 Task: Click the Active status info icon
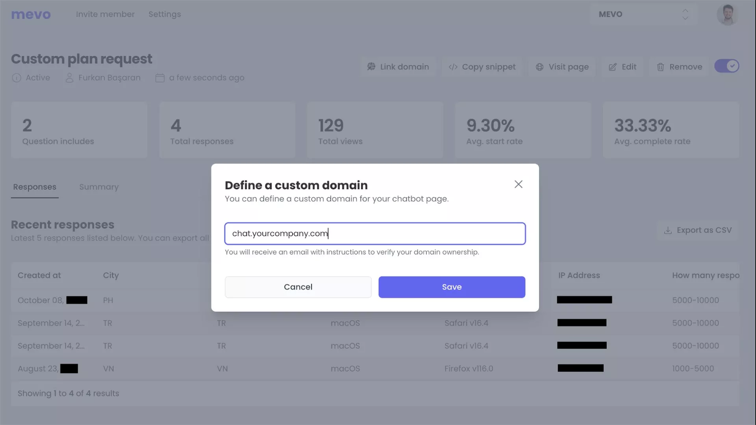pyautogui.click(x=17, y=78)
